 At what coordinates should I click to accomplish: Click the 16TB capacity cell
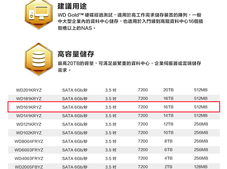pos(168,107)
